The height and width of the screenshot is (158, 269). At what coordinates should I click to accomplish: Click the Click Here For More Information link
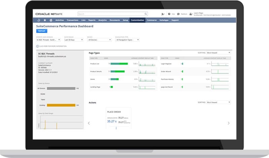[53, 46]
